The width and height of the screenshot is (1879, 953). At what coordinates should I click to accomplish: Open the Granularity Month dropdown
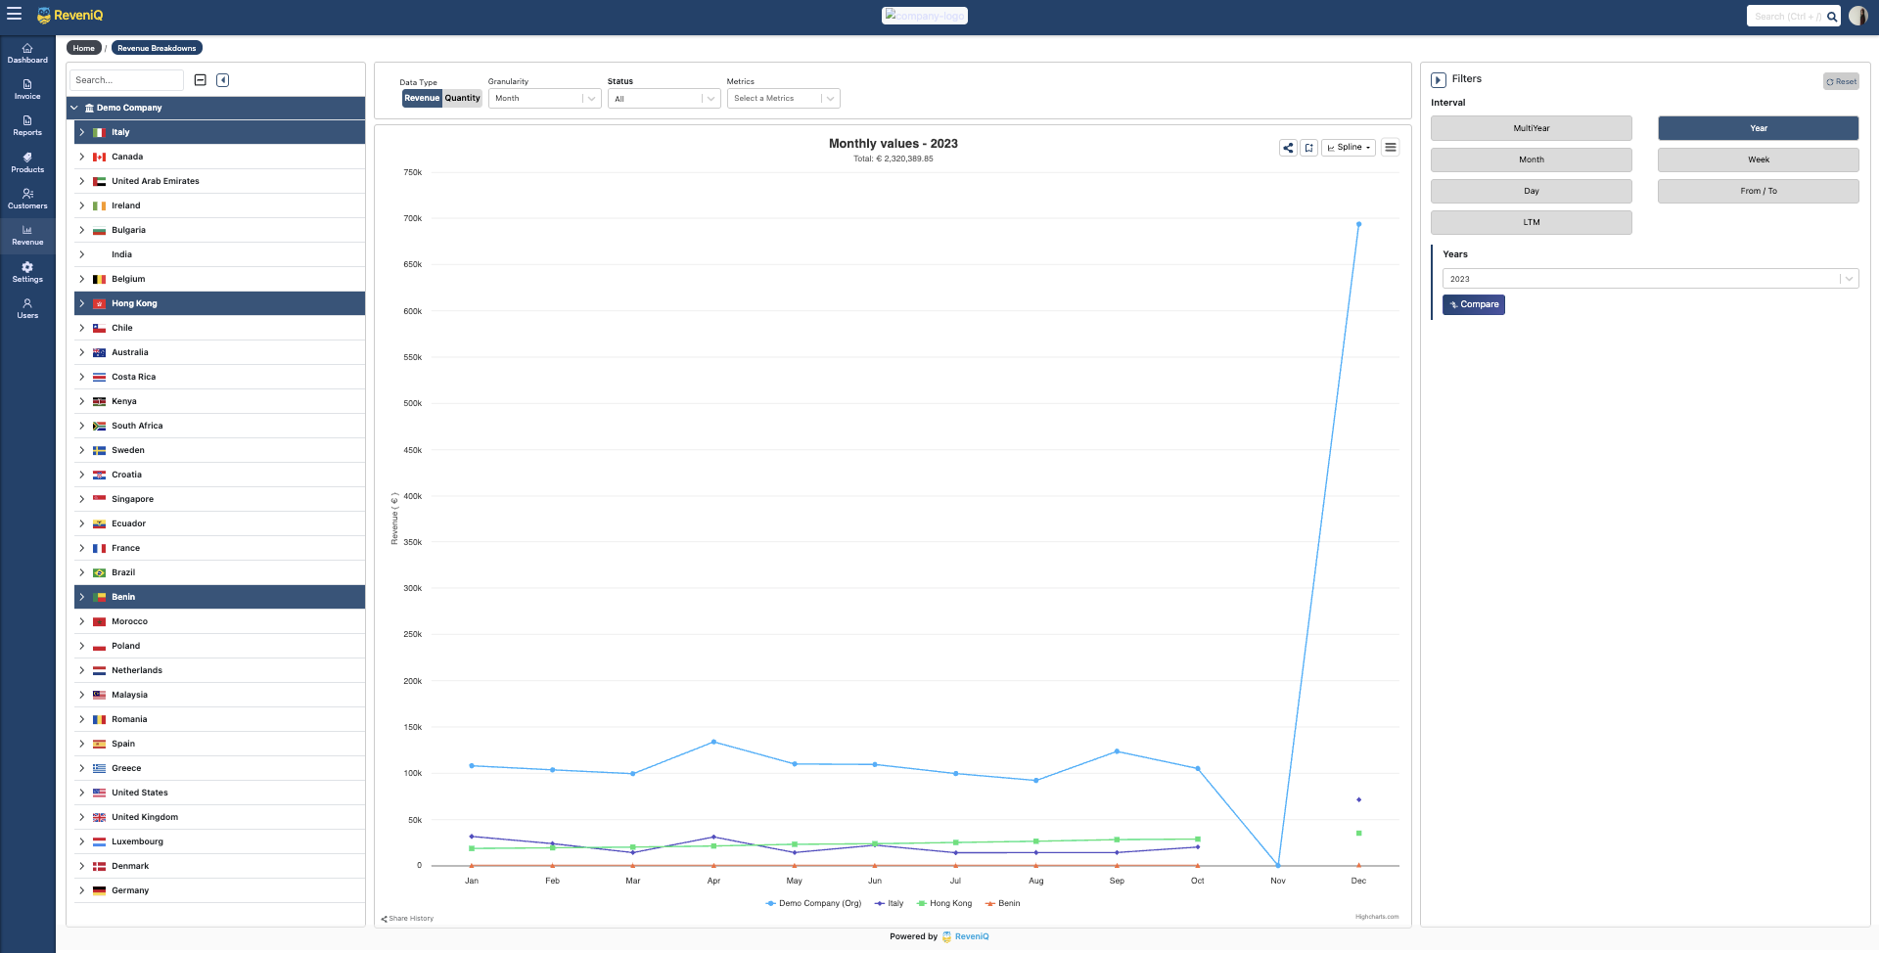click(x=545, y=98)
